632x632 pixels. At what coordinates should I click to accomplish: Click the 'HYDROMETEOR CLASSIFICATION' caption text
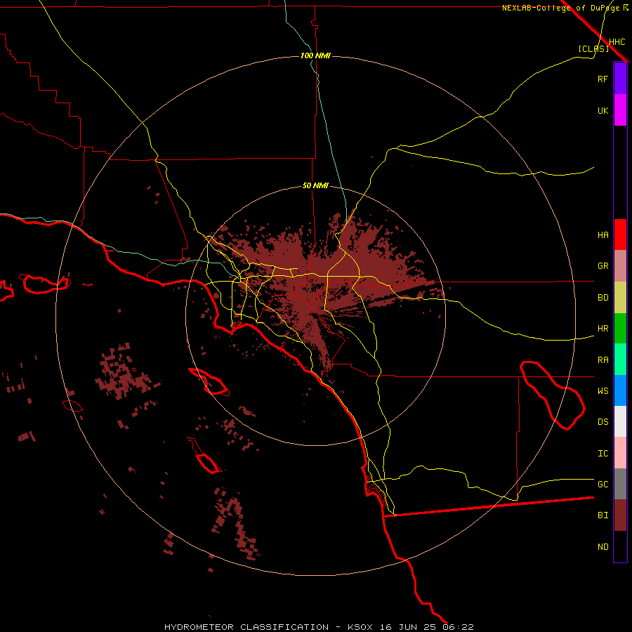point(246,627)
